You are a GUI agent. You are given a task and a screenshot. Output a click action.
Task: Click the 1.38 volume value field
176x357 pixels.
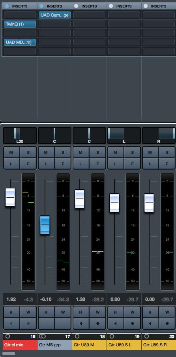click(x=81, y=299)
